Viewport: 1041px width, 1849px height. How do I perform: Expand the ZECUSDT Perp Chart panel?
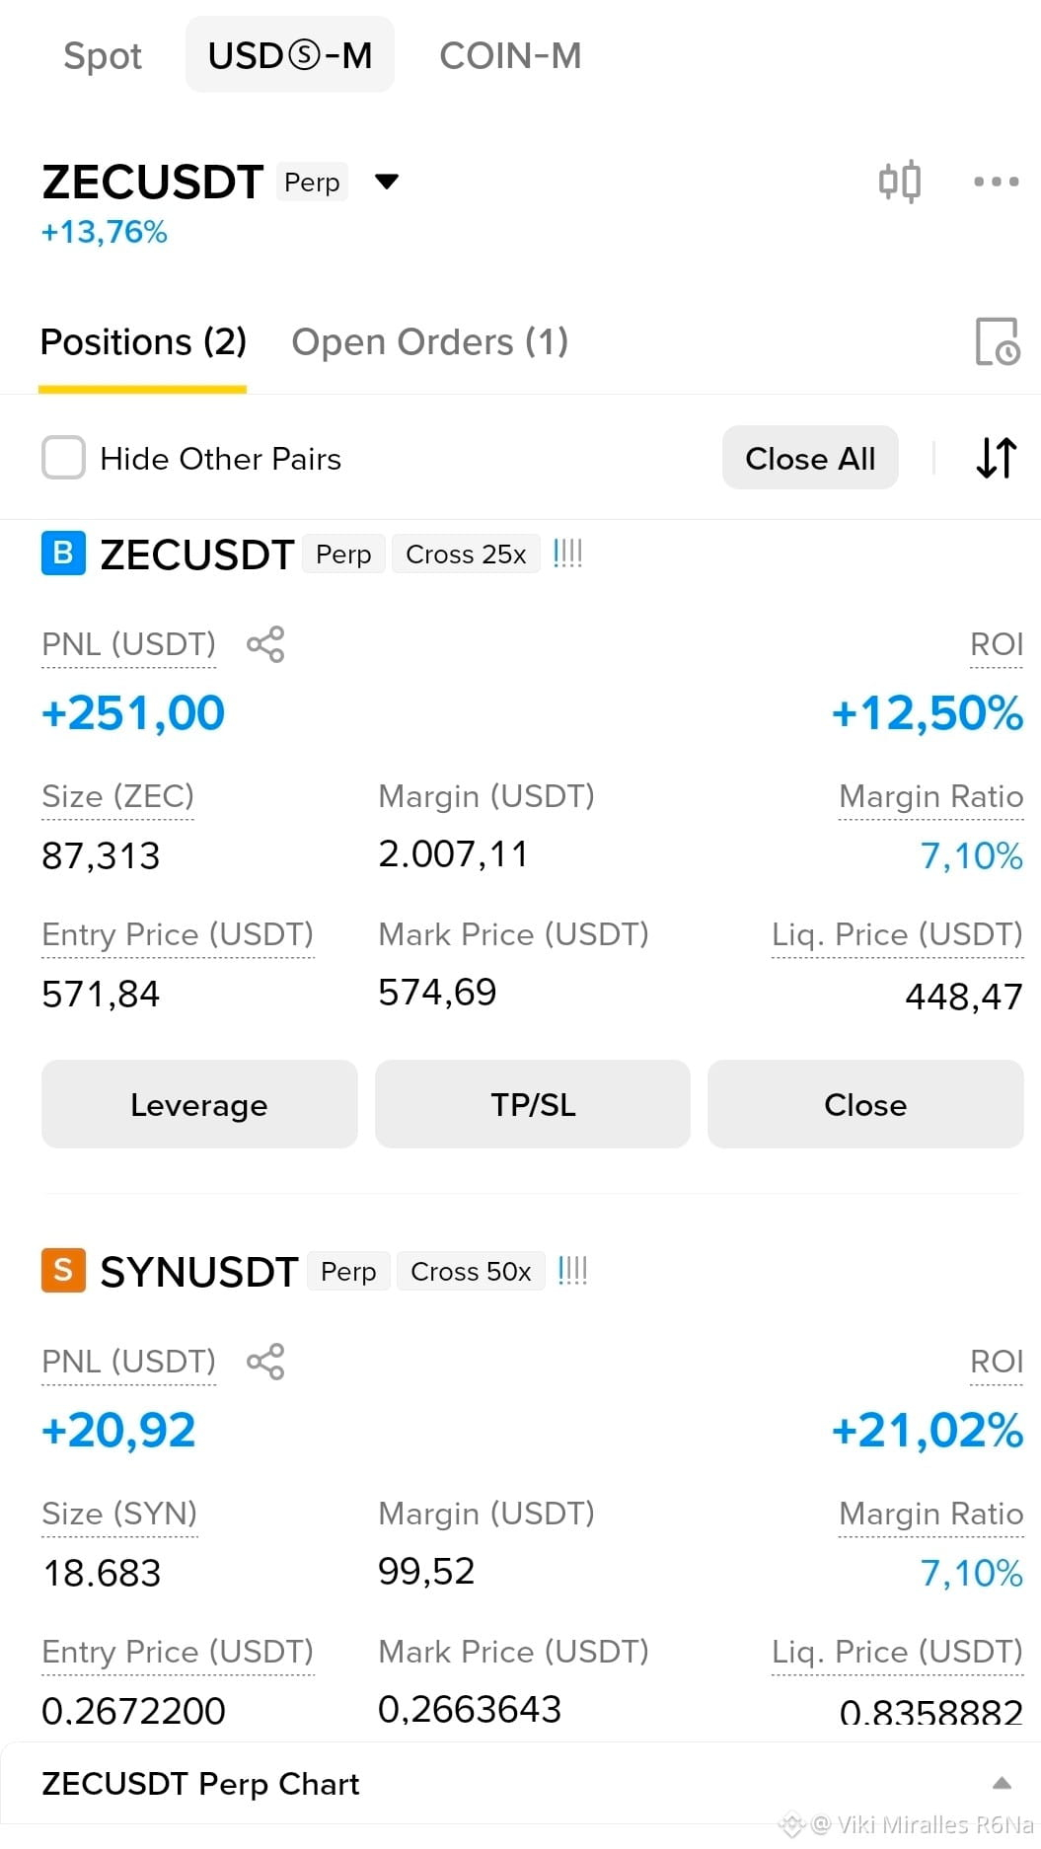(1002, 1783)
